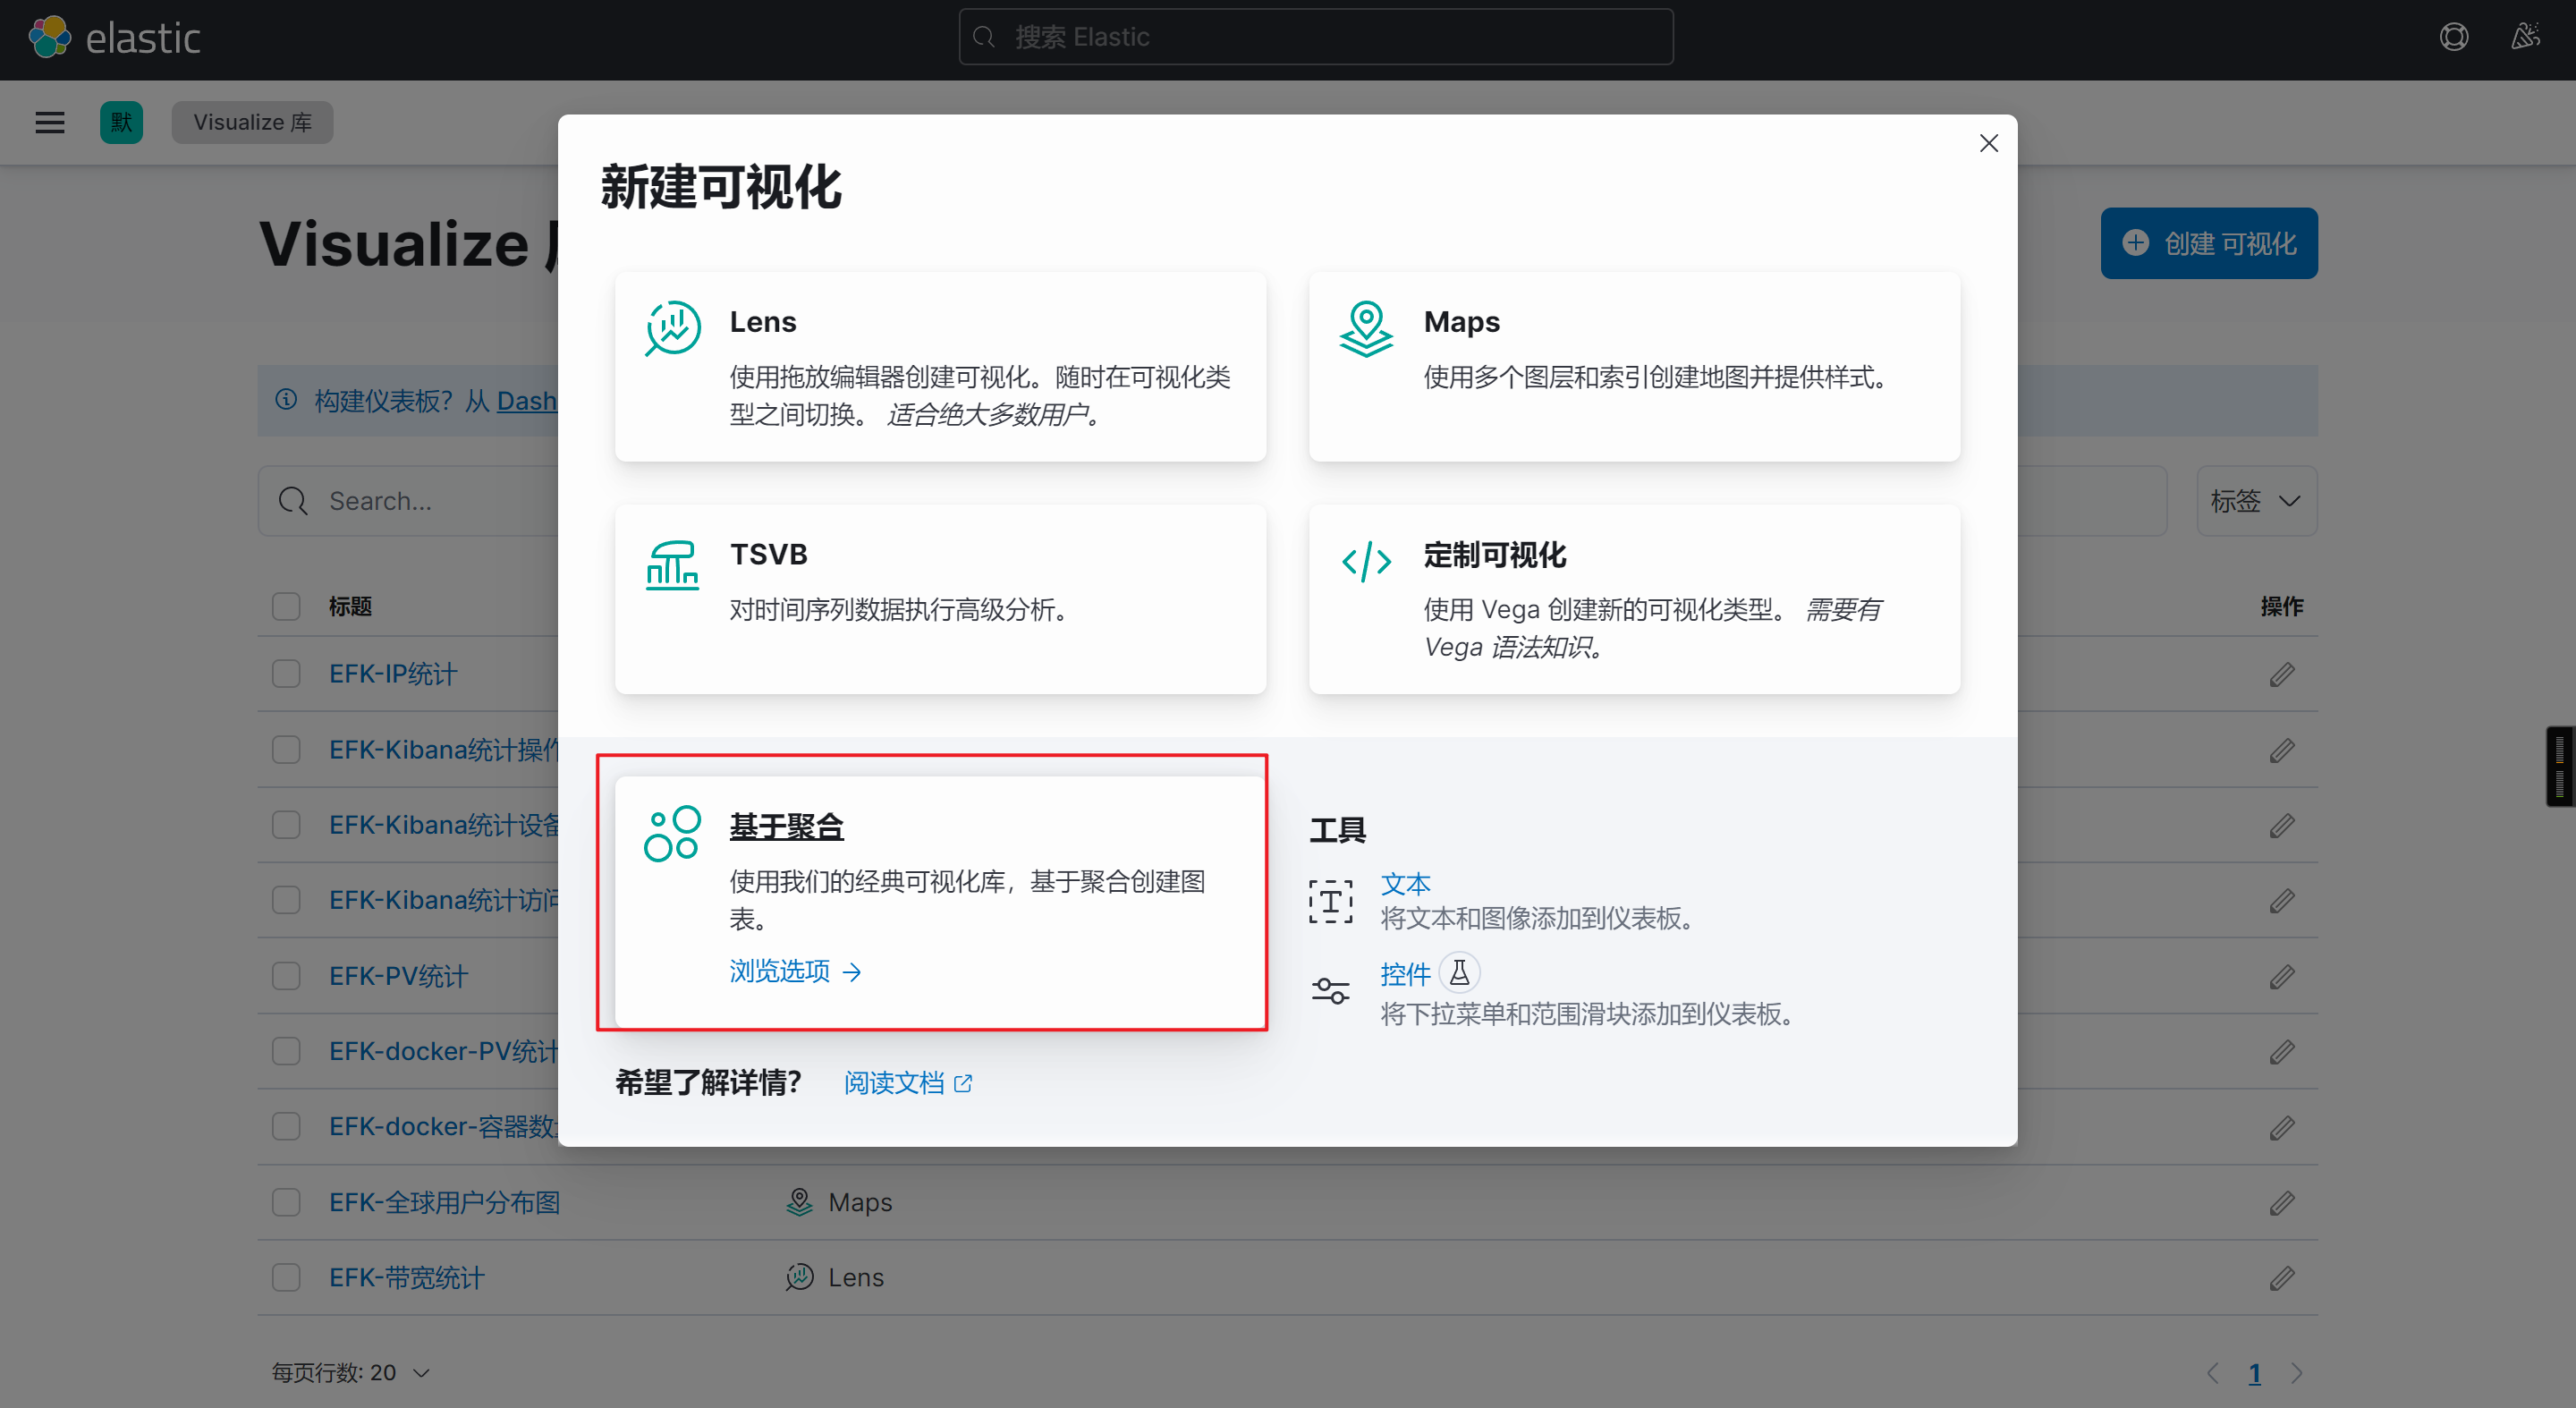
Task: Open the help menu lifebuoy icon
Action: point(2453,37)
